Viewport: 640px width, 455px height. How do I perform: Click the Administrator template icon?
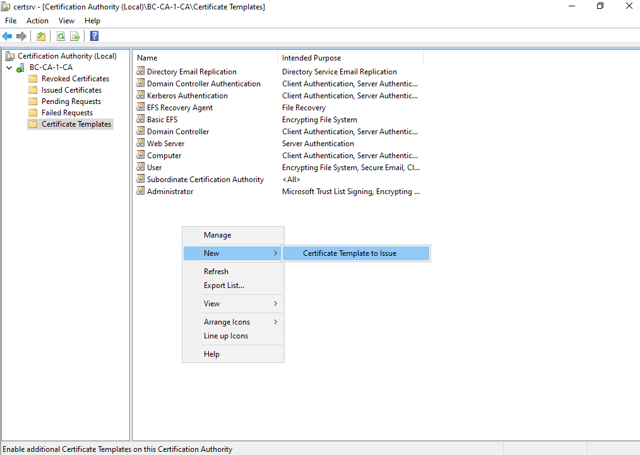pyautogui.click(x=140, y=191)
